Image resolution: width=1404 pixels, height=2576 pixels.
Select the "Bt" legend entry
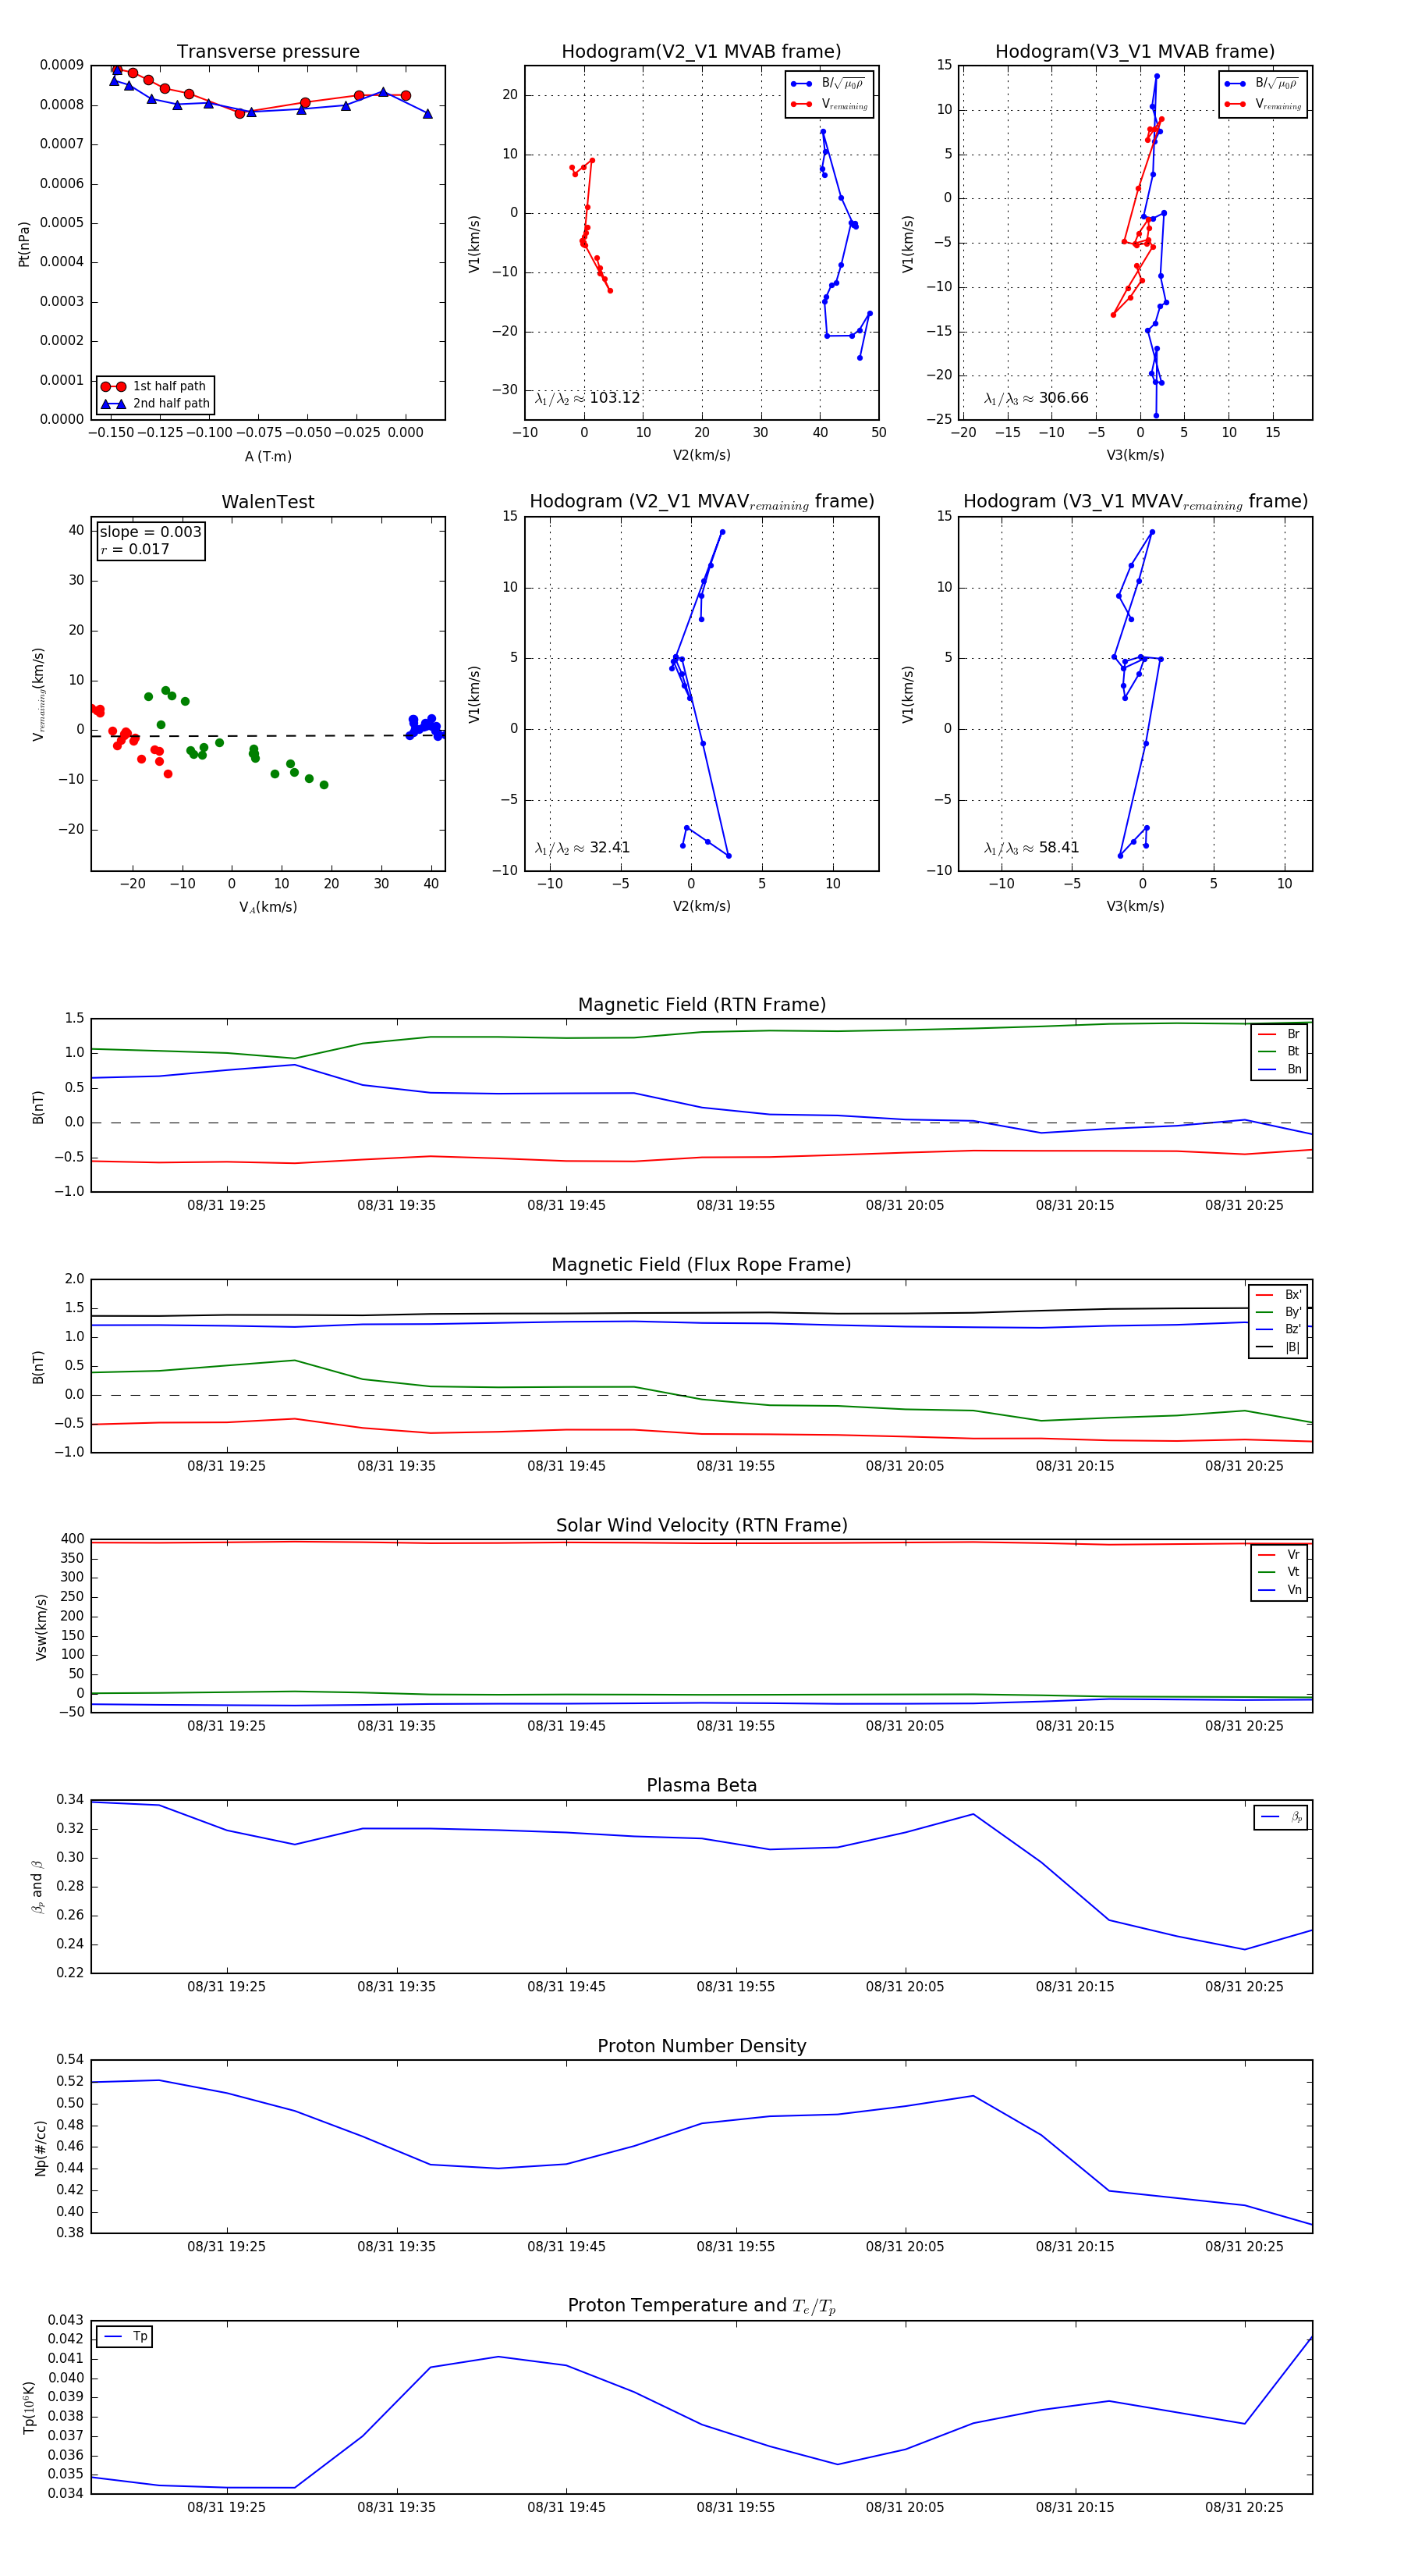1279,1051
